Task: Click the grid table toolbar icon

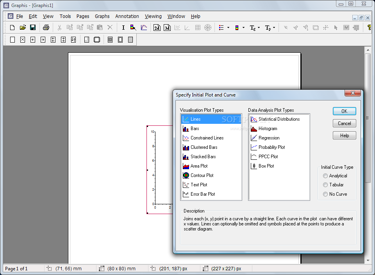Action: point(198,28)
